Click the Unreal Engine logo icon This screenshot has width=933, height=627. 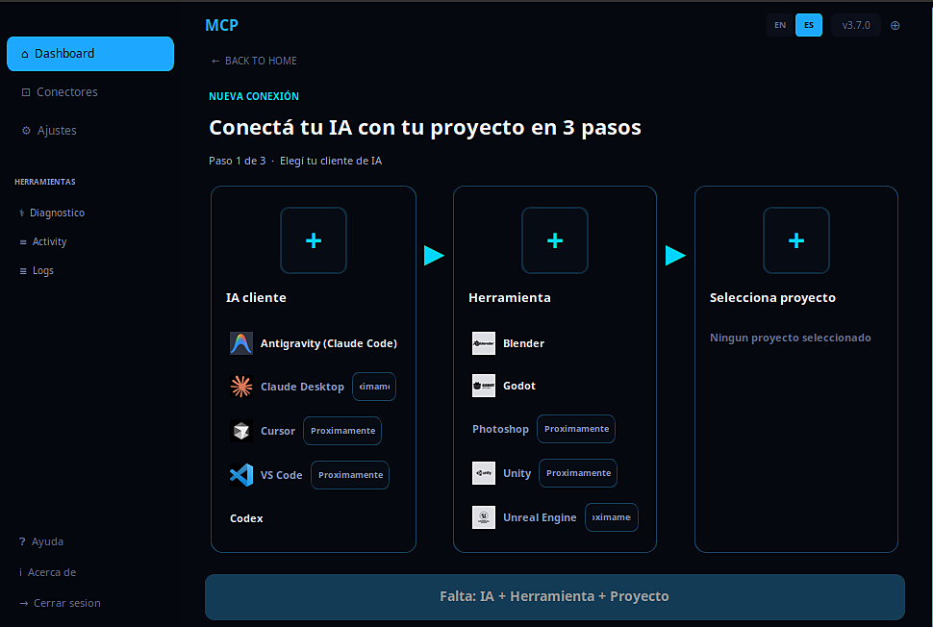click(x=483, y=517)
